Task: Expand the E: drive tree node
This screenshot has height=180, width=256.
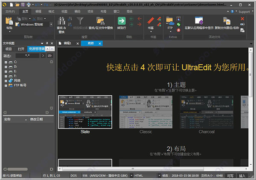Action: click(x=6, y=71)
